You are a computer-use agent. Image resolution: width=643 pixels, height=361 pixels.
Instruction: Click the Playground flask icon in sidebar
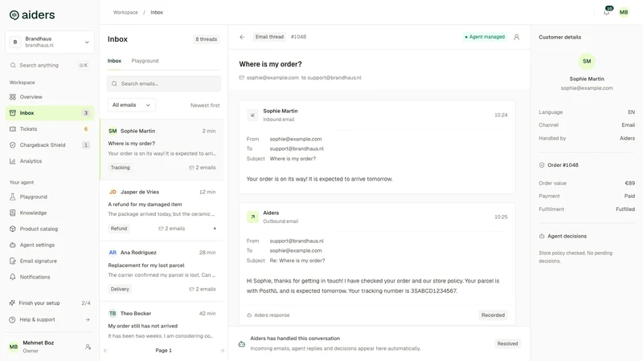pos(13,197)
